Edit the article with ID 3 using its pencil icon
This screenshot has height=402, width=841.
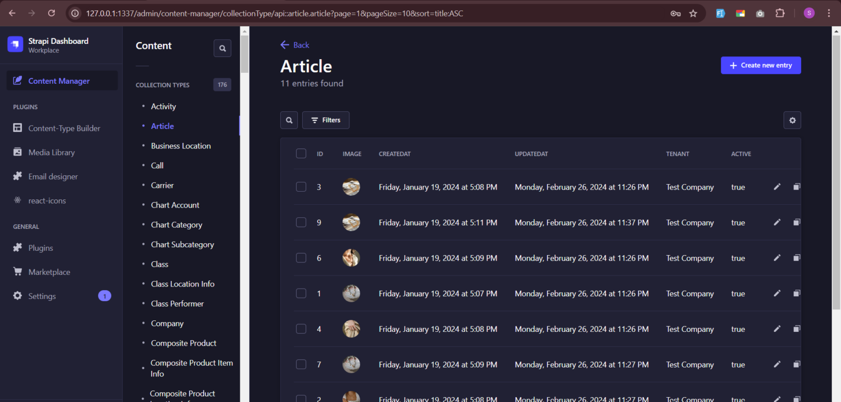[777, 186]
